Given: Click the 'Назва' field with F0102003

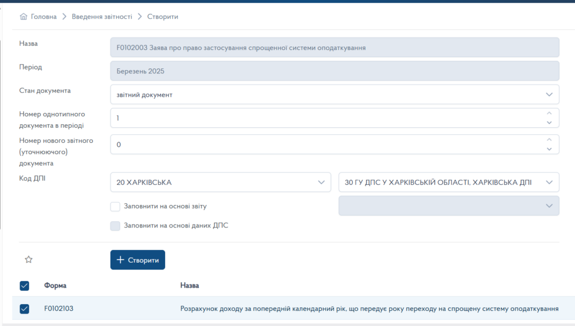Looking at the screenshot, I should [335, 48].
